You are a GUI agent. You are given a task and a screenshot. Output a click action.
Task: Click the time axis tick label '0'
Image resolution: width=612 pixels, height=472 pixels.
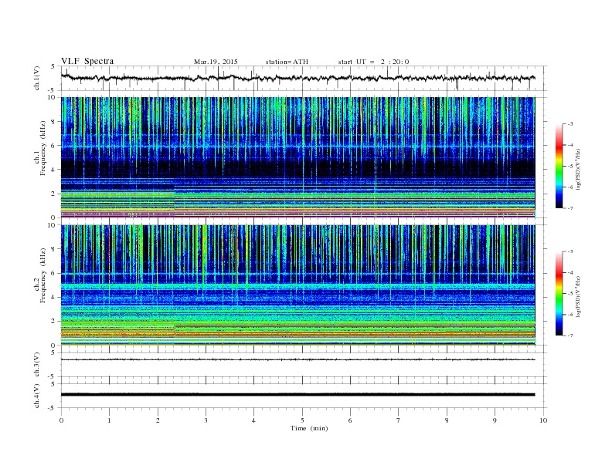tap(61, 420)
